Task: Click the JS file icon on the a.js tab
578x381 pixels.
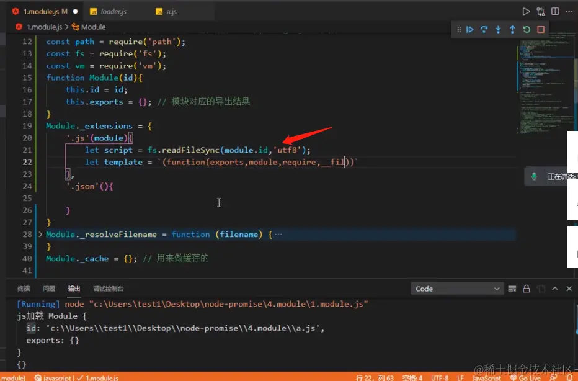Action: click(x=159, y=12)
